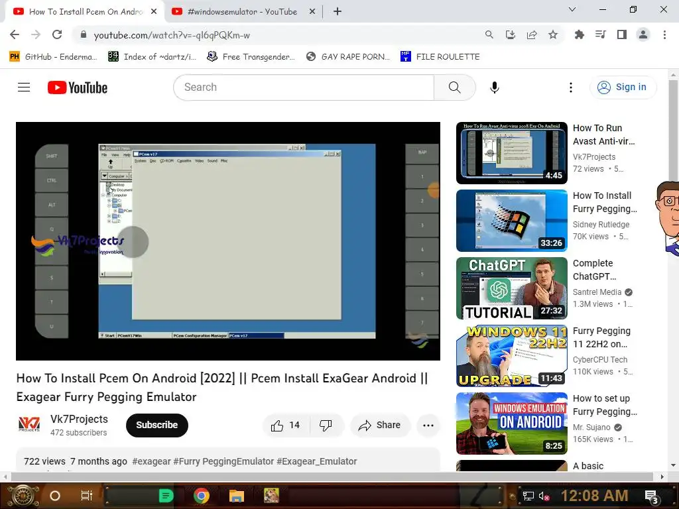Image resolution: width=679 pixels, height=509 pixels.
Task: View site info lock icon
Action: 84,34
